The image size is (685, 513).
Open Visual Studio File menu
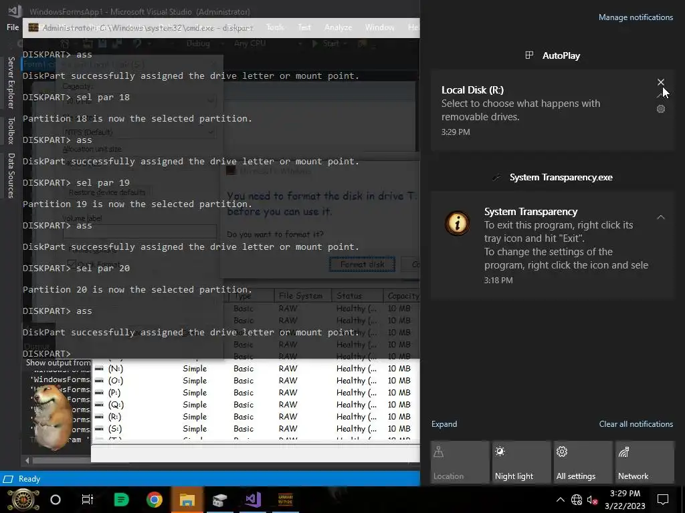13,27
